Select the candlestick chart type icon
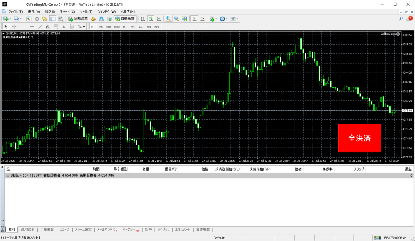Screen dimensions: 415x241 151,19
